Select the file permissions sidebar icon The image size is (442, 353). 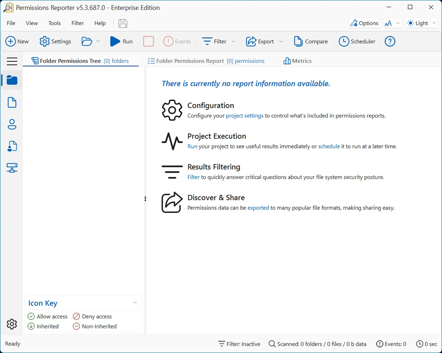12,102
